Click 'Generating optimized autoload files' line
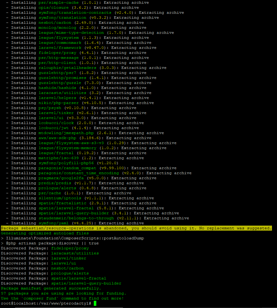277x308 pixels. pyautogui.click(x=45, y=233)
